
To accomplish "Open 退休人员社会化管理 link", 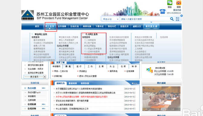I will 88,76.
